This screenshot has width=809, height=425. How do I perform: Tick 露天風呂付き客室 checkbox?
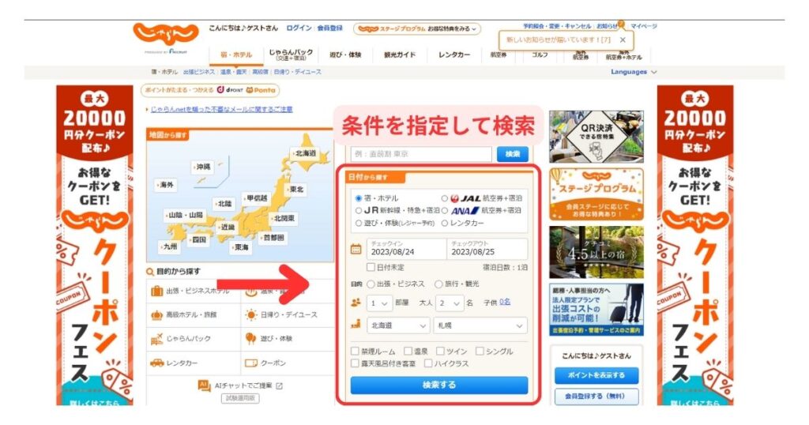tap(355, 363)
